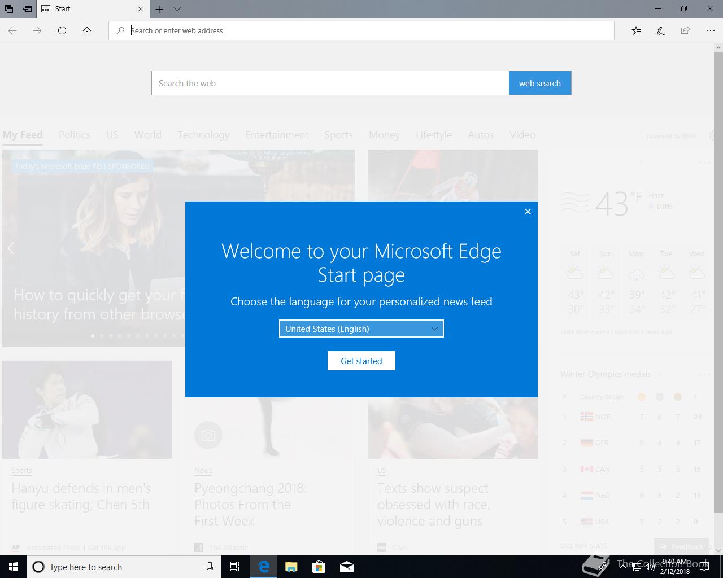Open the tabs you've set aside icon
This screenshot has height=578, width=723.
pos(9,8)
